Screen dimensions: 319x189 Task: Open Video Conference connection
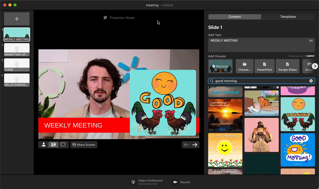(x=147, y=182)
